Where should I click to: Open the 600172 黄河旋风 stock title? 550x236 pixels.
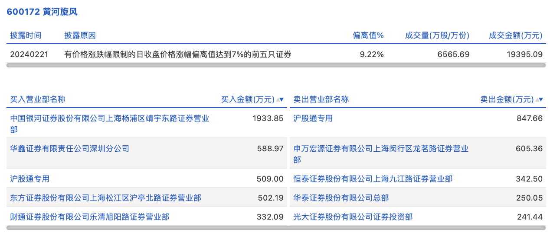click(x=42, y=12)
